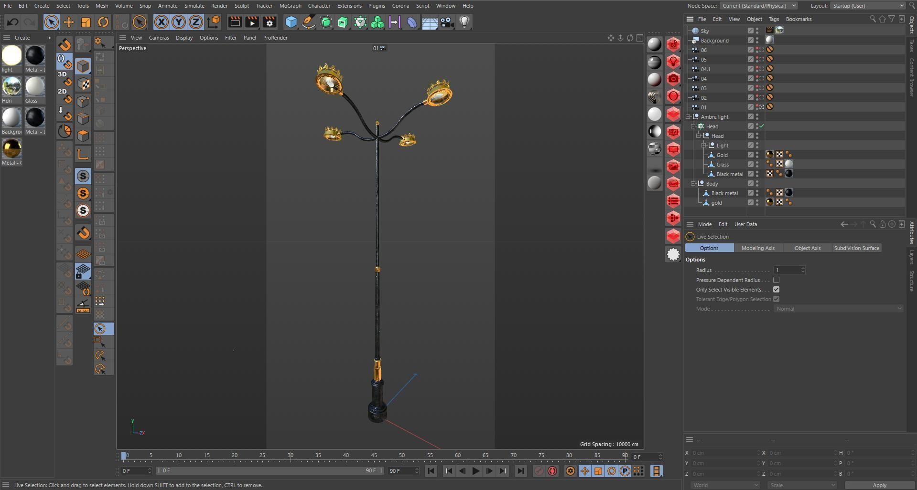Screen dimensions: 917x490
Task: Click the Record Active Objects button
Action: coord(539,471)
